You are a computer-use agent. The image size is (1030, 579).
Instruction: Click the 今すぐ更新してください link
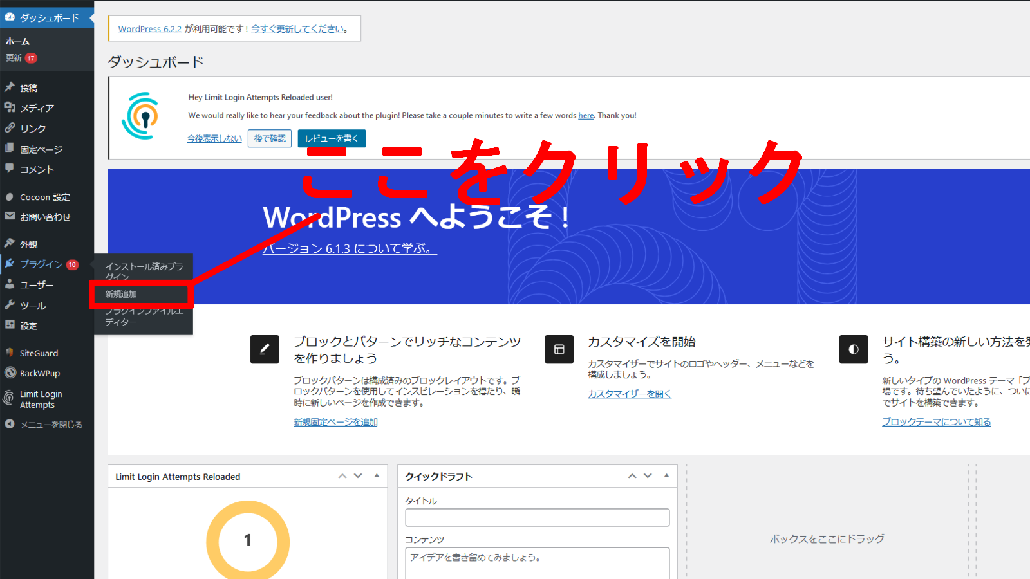tap(297, 29)
